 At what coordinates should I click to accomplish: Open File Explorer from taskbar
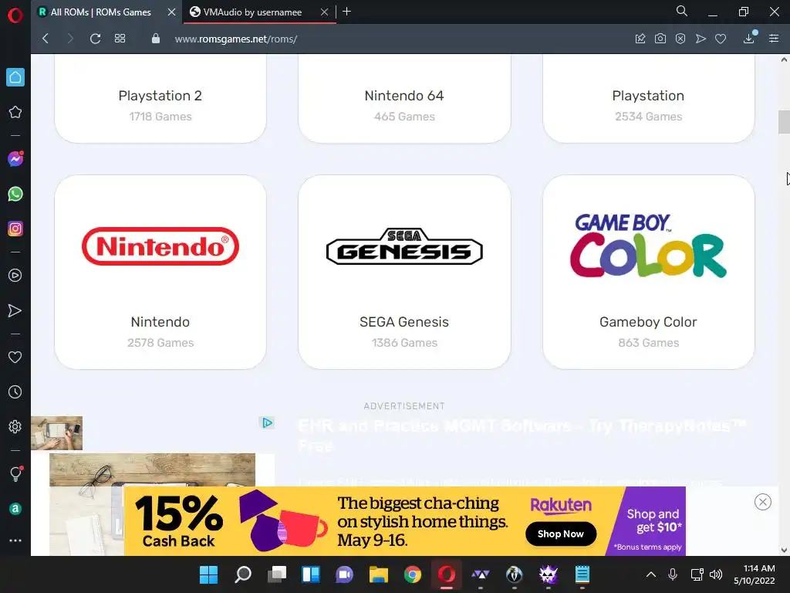[x=378, y=574]
